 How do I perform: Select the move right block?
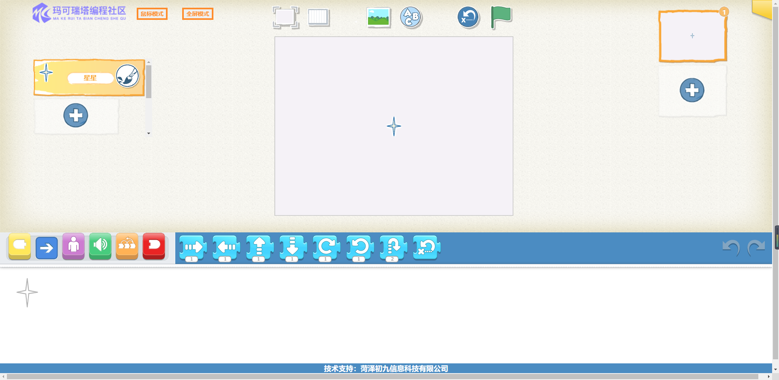193,247
